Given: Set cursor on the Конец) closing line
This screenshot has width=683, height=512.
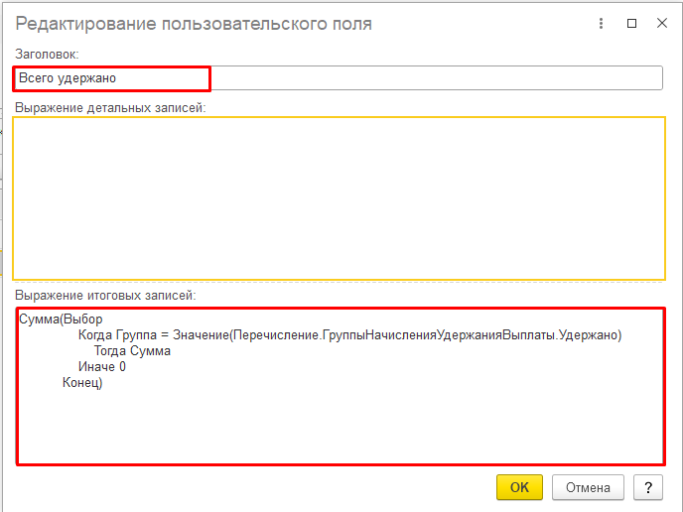Looking at the screenshot, I should tap(82, 383).
